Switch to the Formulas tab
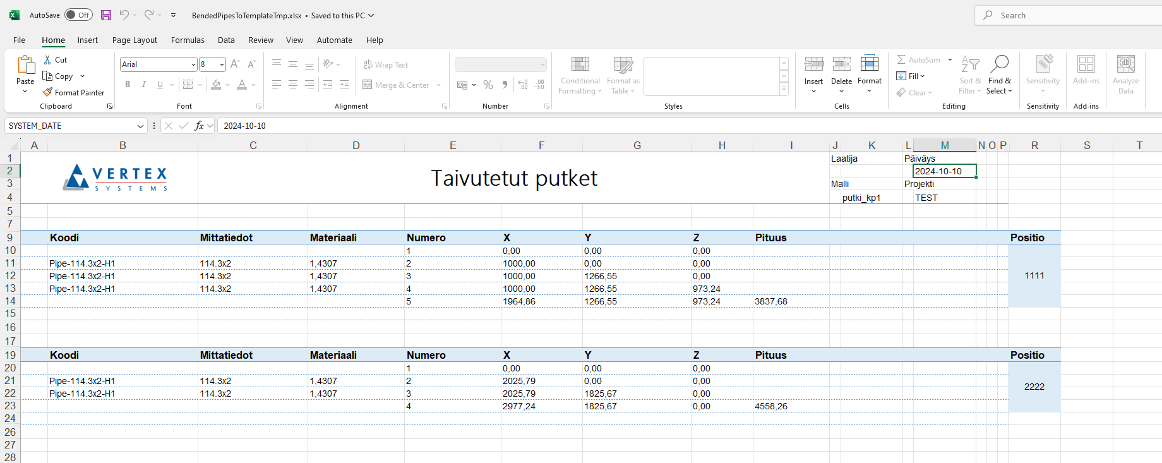 click(x=188, y=40)
